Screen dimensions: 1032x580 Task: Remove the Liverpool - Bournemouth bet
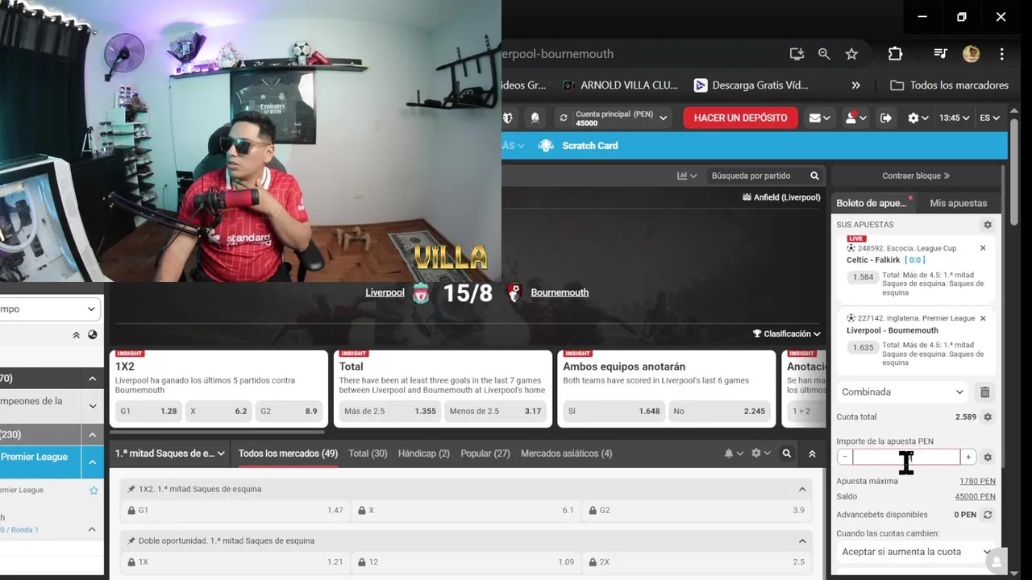click(983, 318)
